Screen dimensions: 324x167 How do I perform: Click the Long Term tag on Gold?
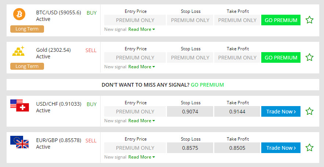tap(27, 66)
